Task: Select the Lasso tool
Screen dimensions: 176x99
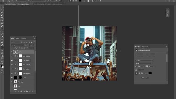Action: (2, 12)
